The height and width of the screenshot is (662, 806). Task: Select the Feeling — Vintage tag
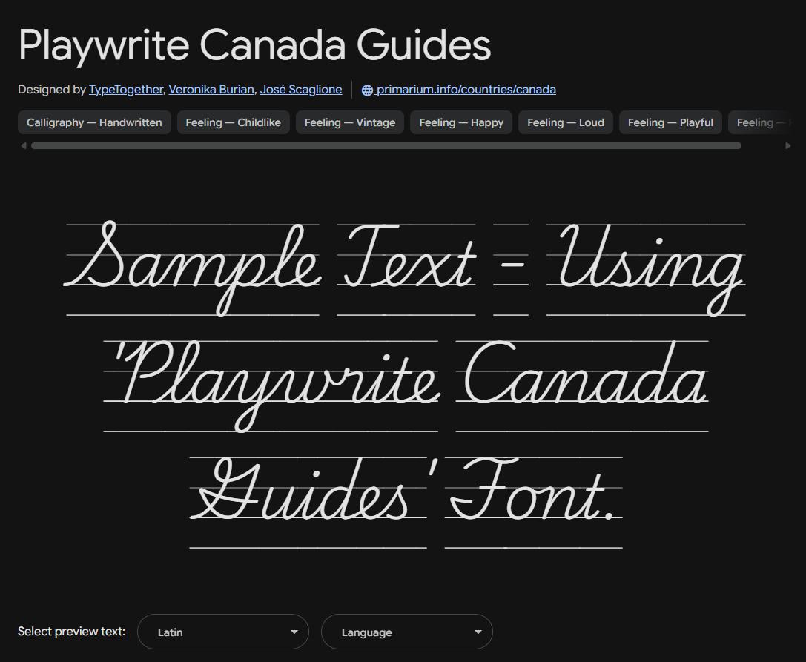click(350, 122)
